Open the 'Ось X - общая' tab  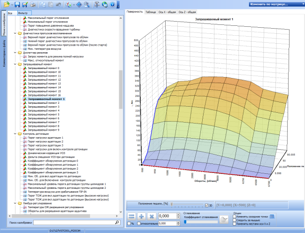click(x=167, y=12)
